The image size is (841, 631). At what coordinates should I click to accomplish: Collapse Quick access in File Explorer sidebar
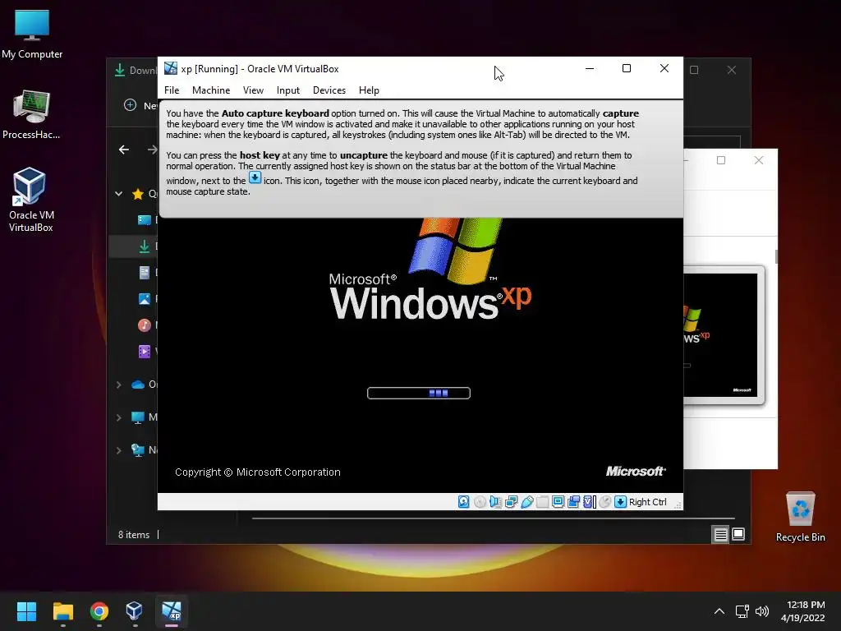[x=119, y=194]
